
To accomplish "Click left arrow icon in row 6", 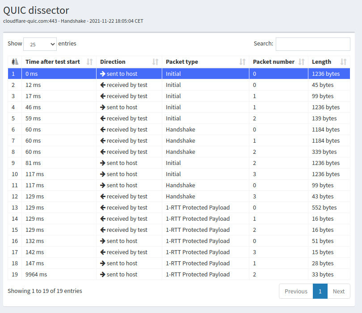I will click(103, 129).
